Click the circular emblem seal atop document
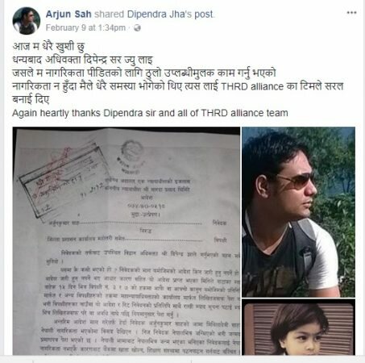Viewport: 365px width, 363px height. click(x=131, y=151)
